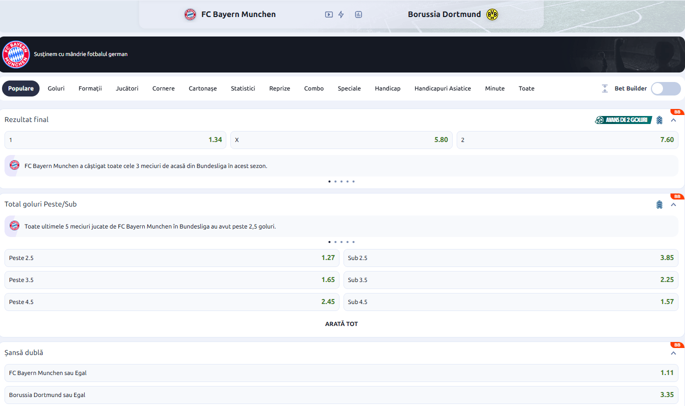The height and width of the screenshot is (406, 685).
Task: Open the live stream video icon
Action: click(328, 14)
